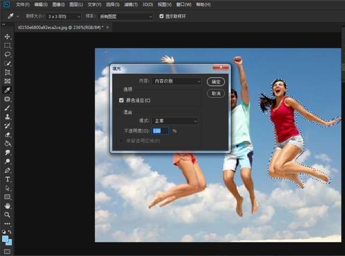Click the 保留透明区域 checkbox
Viewport: 345px width, 256px height.
pos(122,140)
